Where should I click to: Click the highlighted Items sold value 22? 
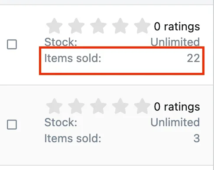193,58
